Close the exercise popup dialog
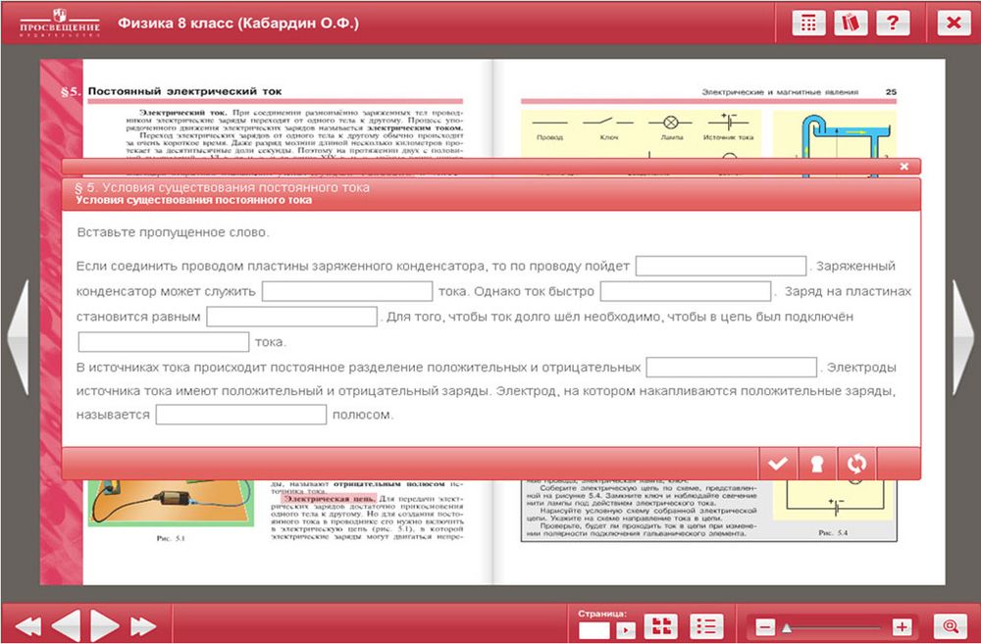Screen dimensions: 981x644 (904, 167)
